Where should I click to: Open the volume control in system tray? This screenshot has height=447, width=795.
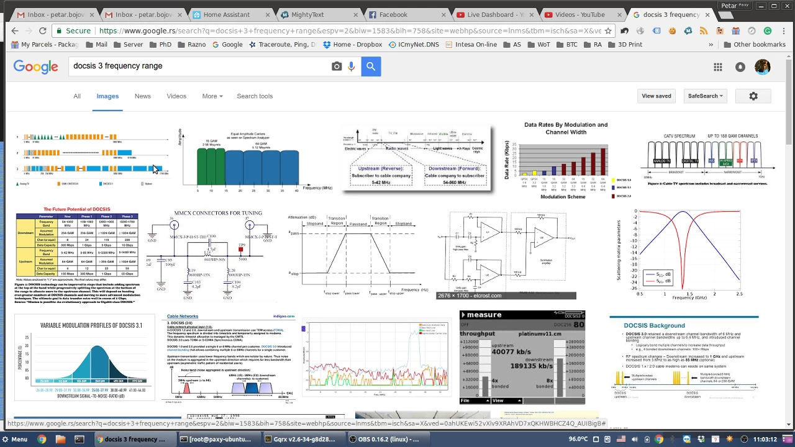click(635, 439)
